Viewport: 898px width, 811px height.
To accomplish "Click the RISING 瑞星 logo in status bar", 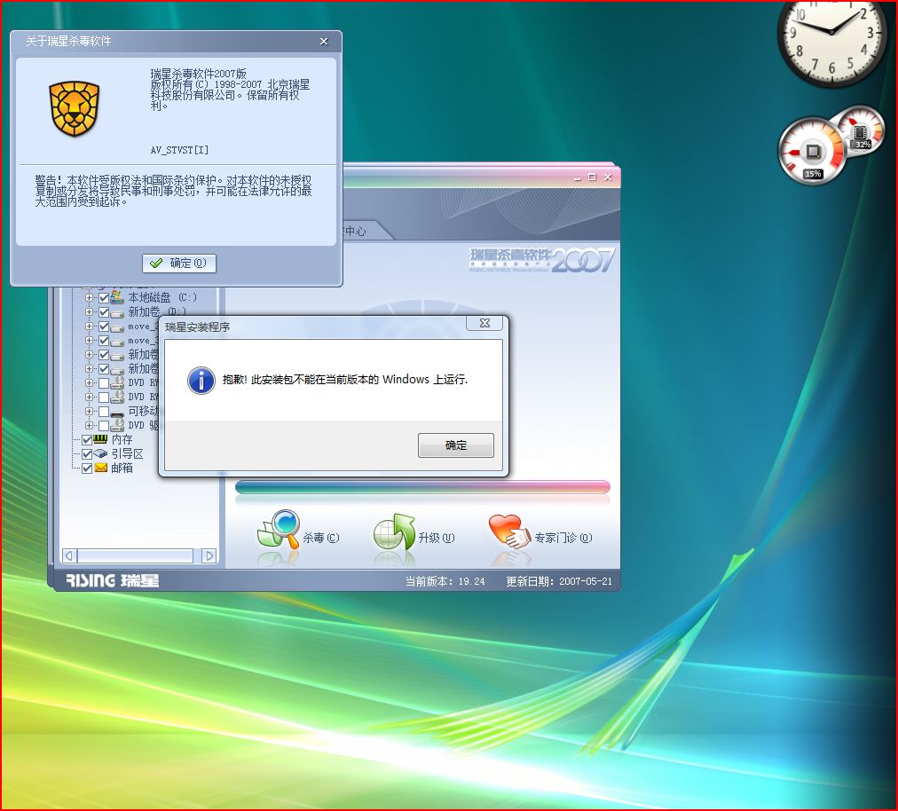I will [x=112, y=581].
